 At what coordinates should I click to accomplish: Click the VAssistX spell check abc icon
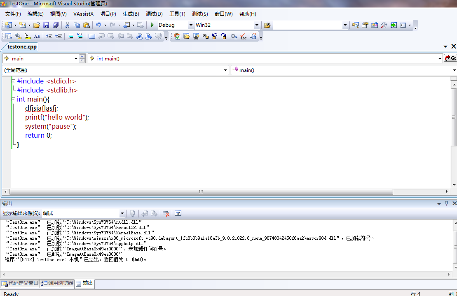click(x=244, y=36)
